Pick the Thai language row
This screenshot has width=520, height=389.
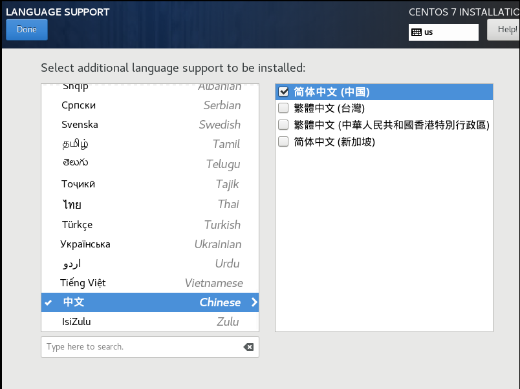pos(150,204)
